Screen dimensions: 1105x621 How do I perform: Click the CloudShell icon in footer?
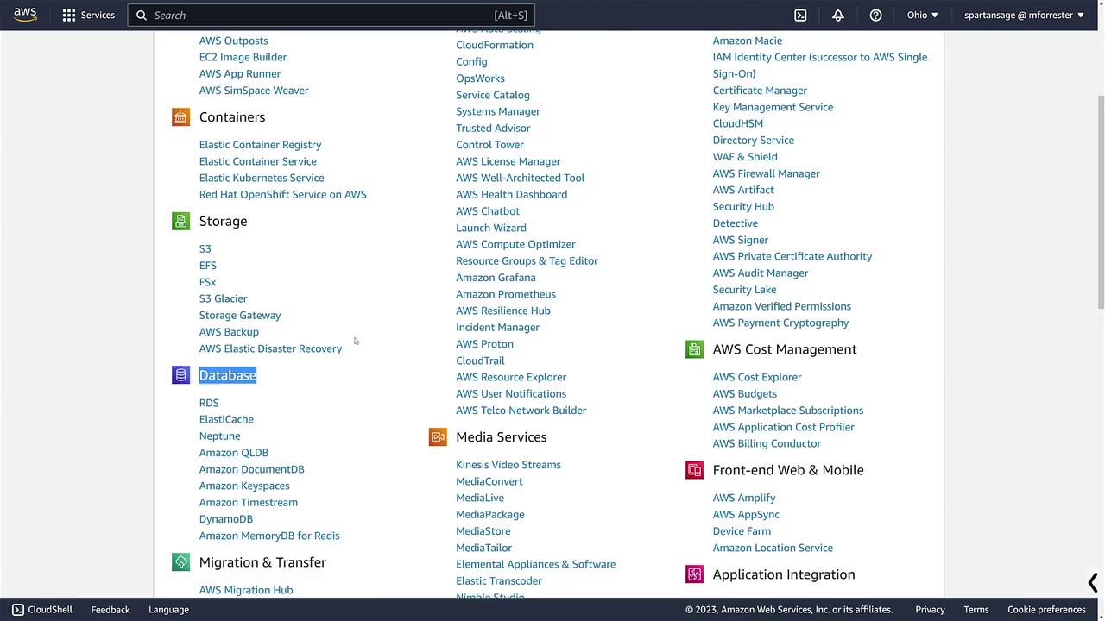pos(17,609)
